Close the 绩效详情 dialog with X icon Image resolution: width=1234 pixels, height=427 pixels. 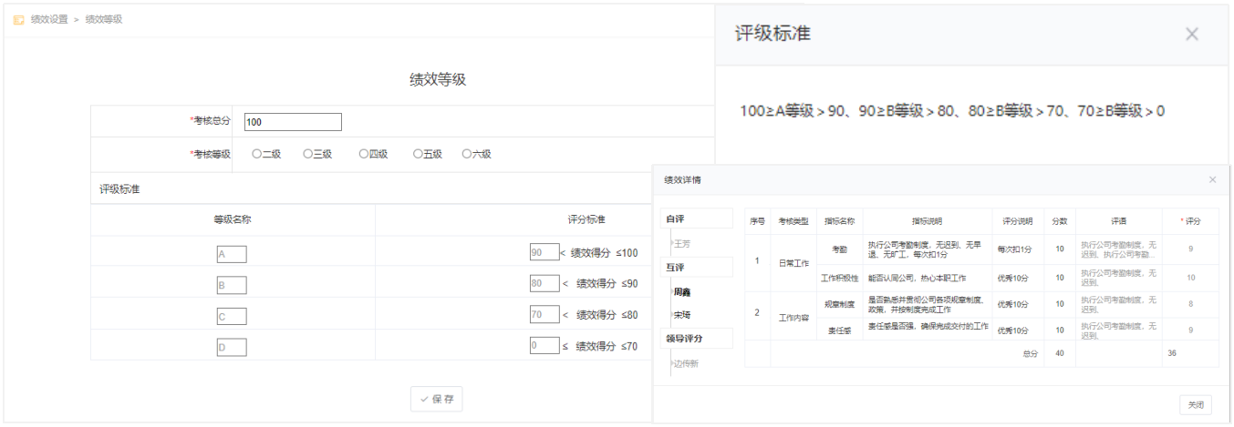pos(1212,180)
